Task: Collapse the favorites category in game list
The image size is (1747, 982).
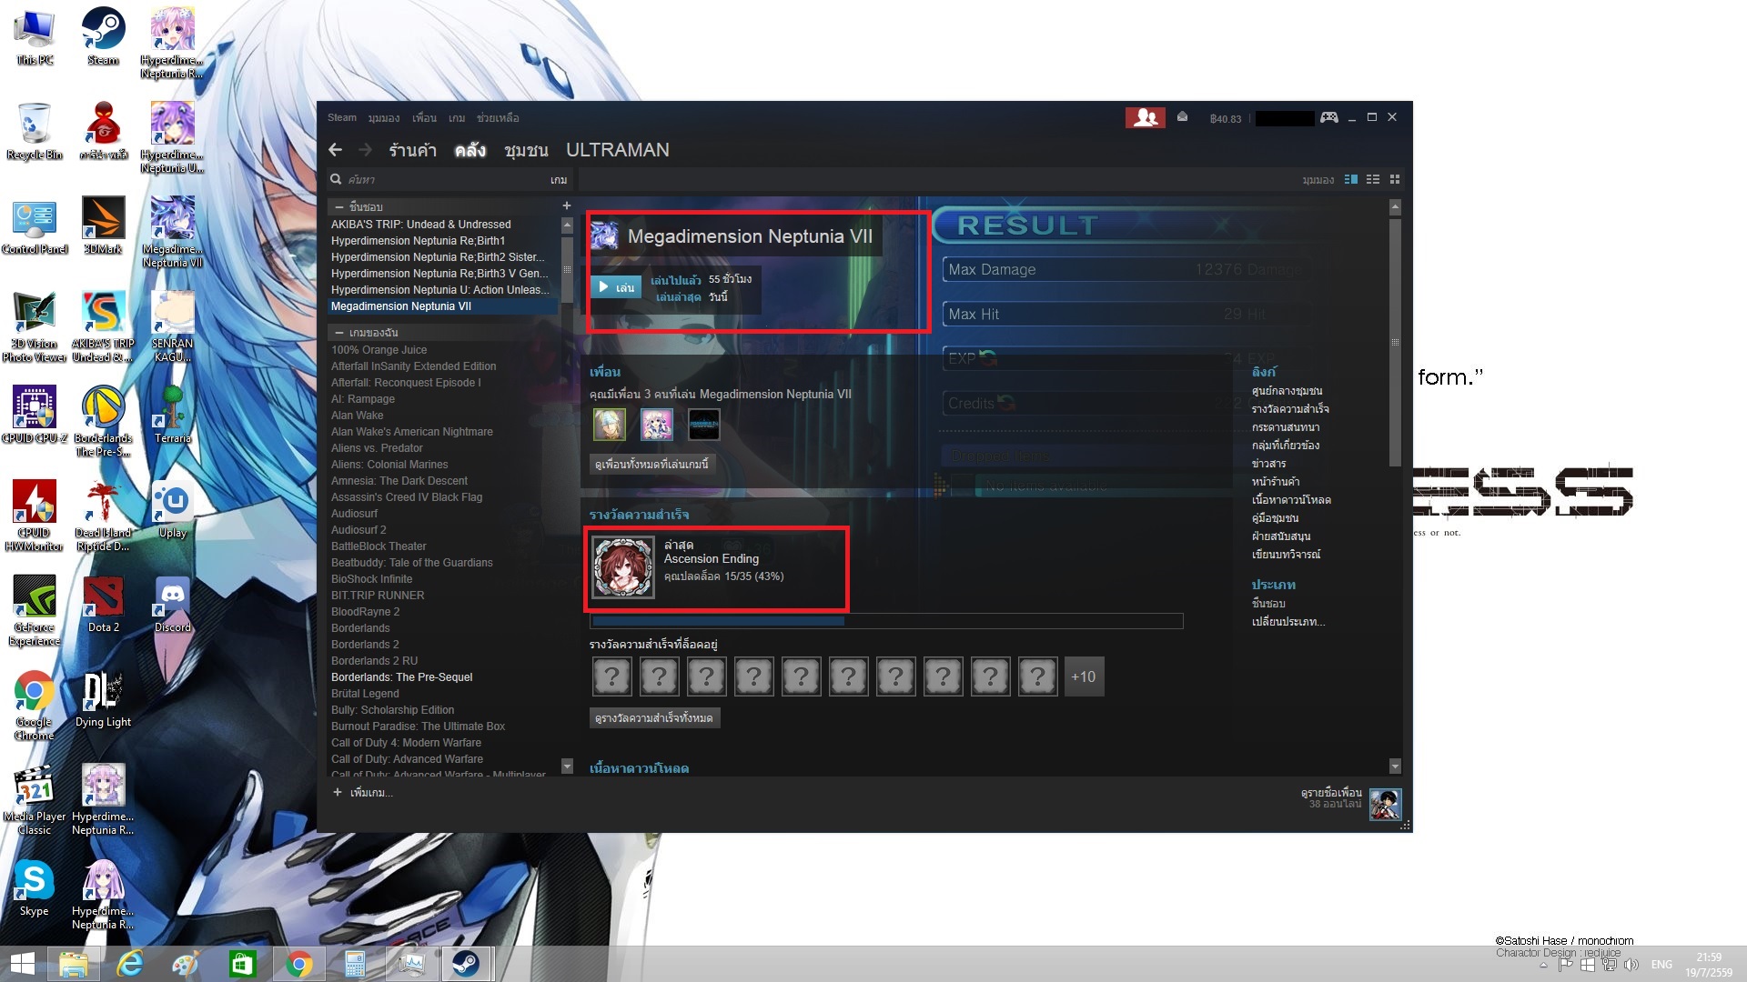Action: point(339,207)
